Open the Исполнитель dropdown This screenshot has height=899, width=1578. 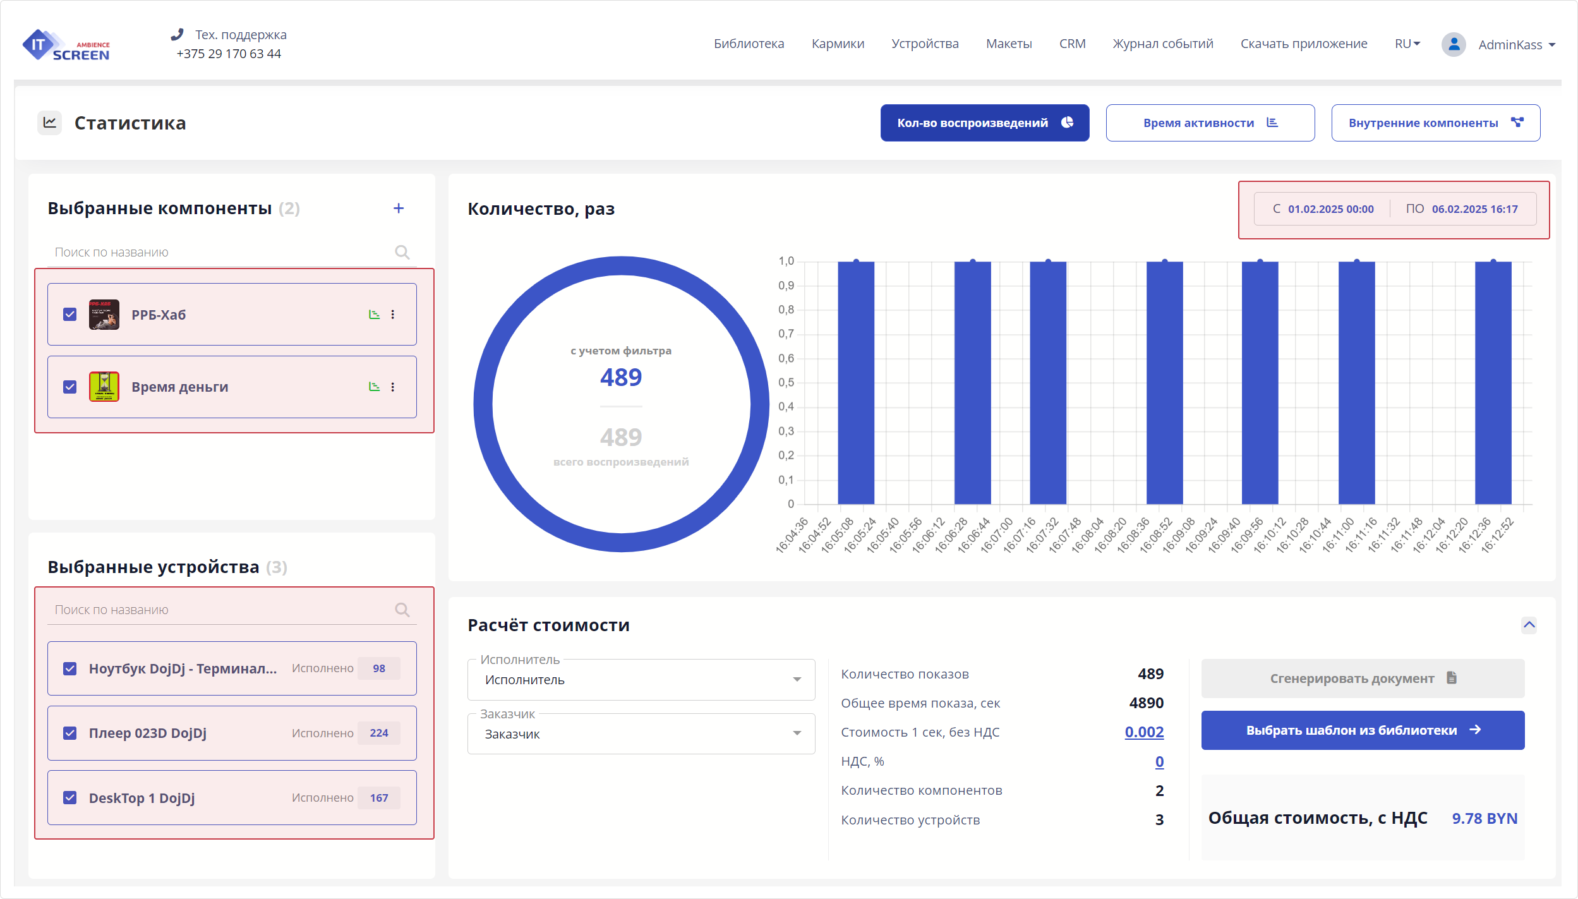[797, 680]
